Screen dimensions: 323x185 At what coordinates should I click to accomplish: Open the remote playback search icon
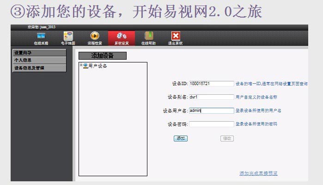[x=95, y=36]
